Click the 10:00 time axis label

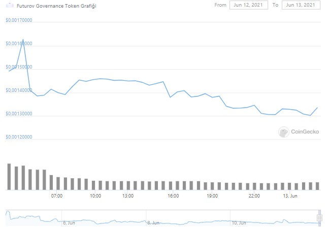point(95,196)
